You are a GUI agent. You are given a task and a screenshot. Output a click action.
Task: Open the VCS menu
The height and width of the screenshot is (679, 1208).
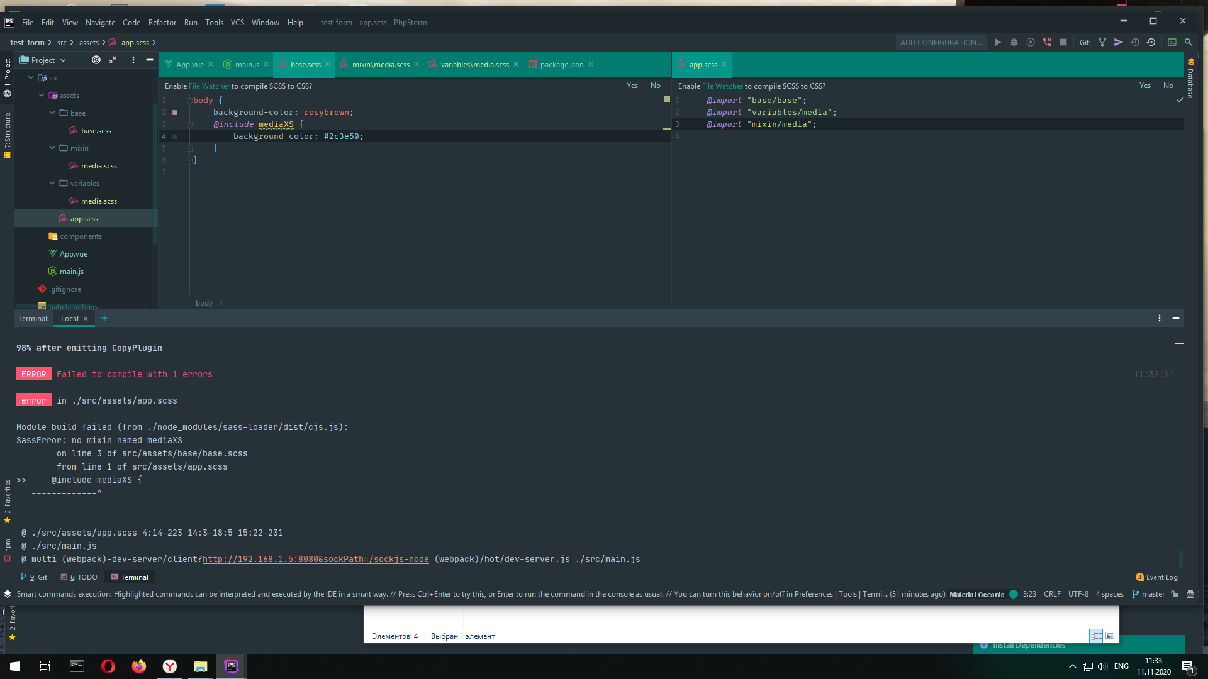[237, 23]
